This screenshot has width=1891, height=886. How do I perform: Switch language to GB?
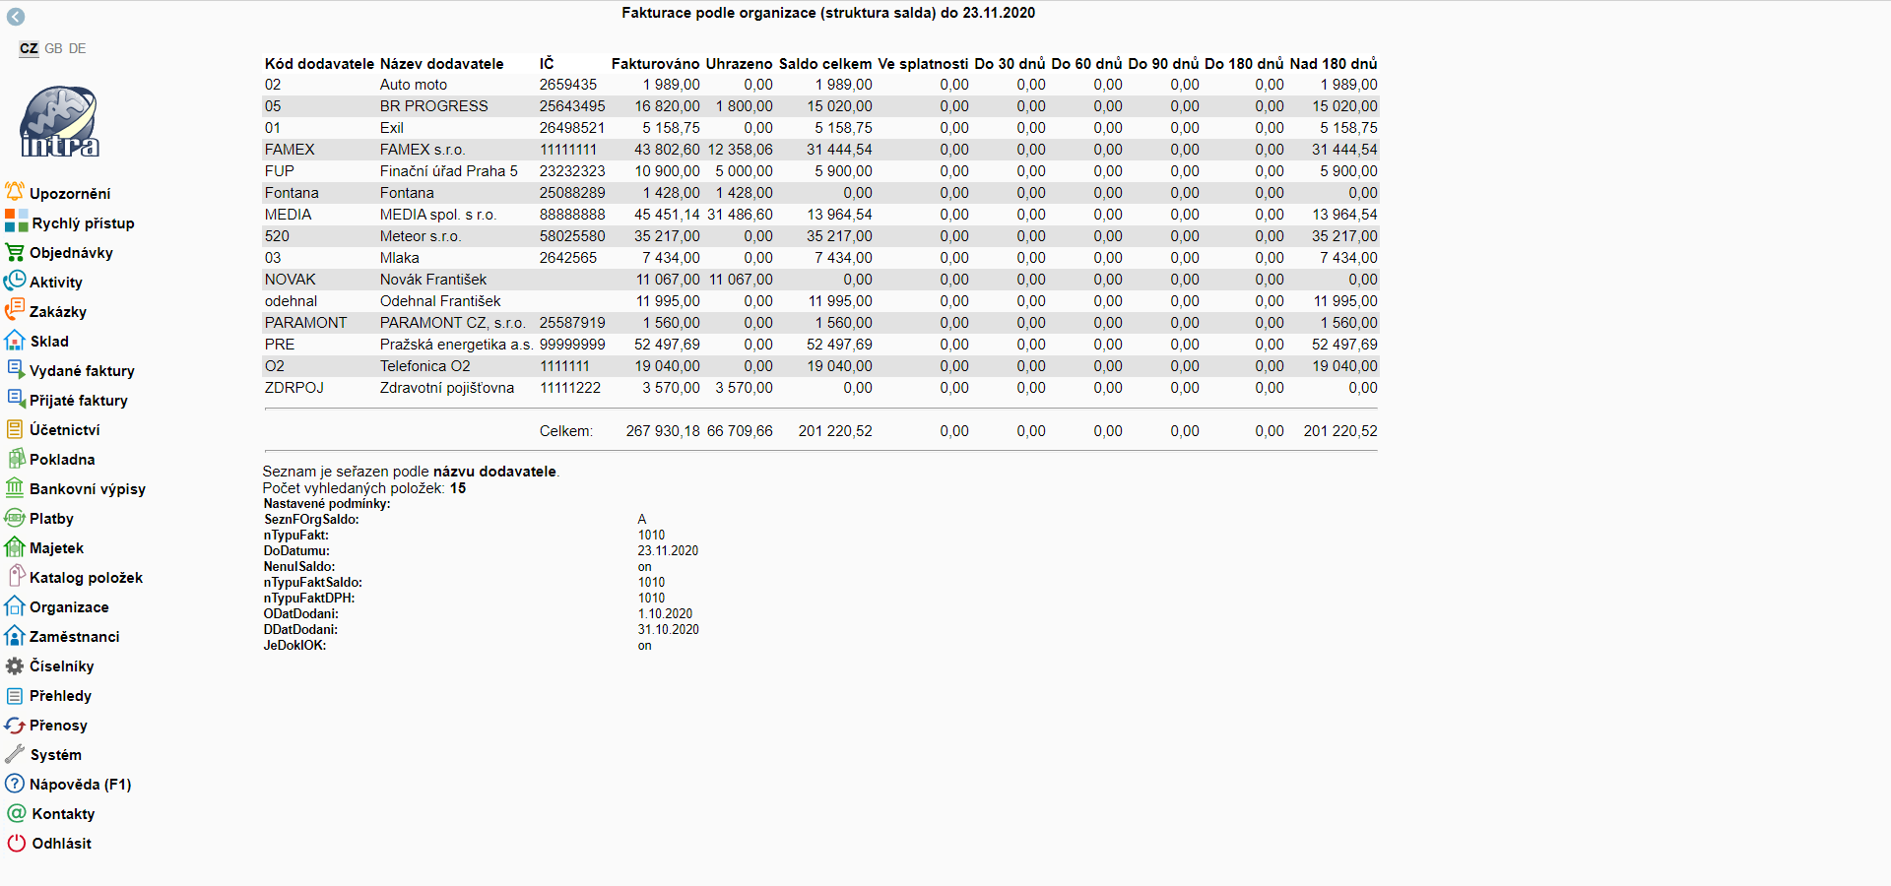click(x=53, y=48)
